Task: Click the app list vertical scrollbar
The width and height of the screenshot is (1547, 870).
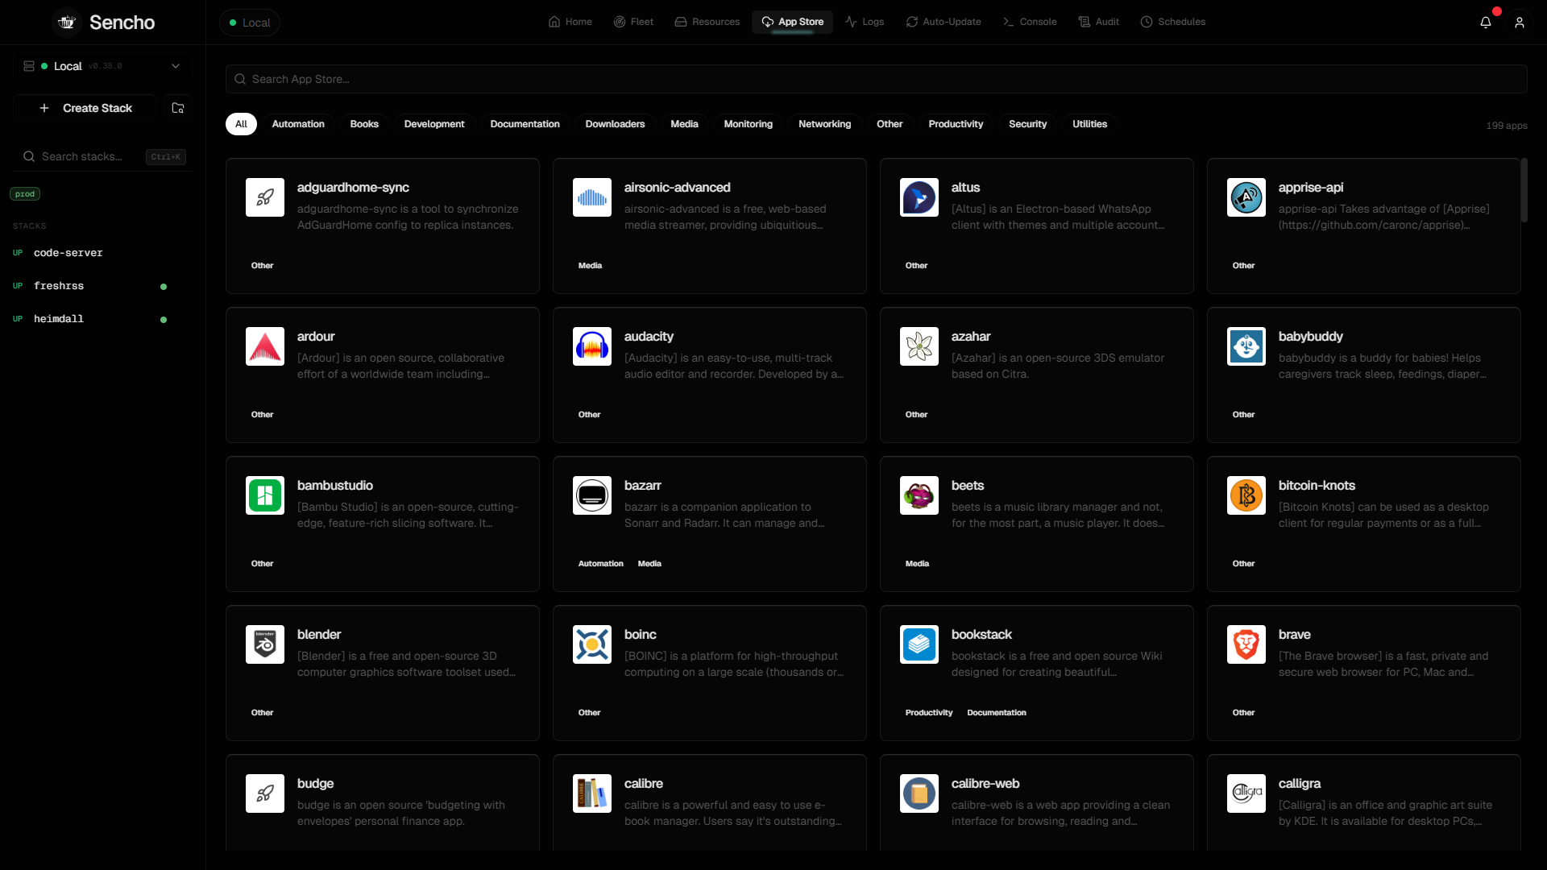Action: tap(1524, 190)
